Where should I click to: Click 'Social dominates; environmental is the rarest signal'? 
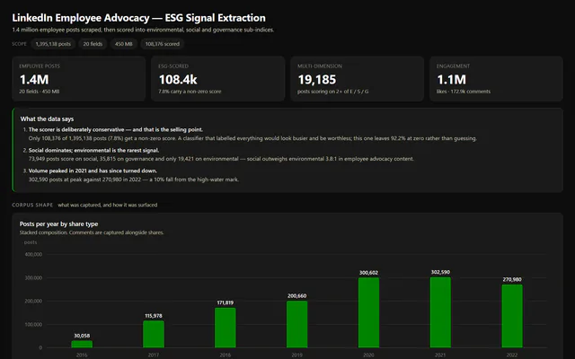pos(93,150)
